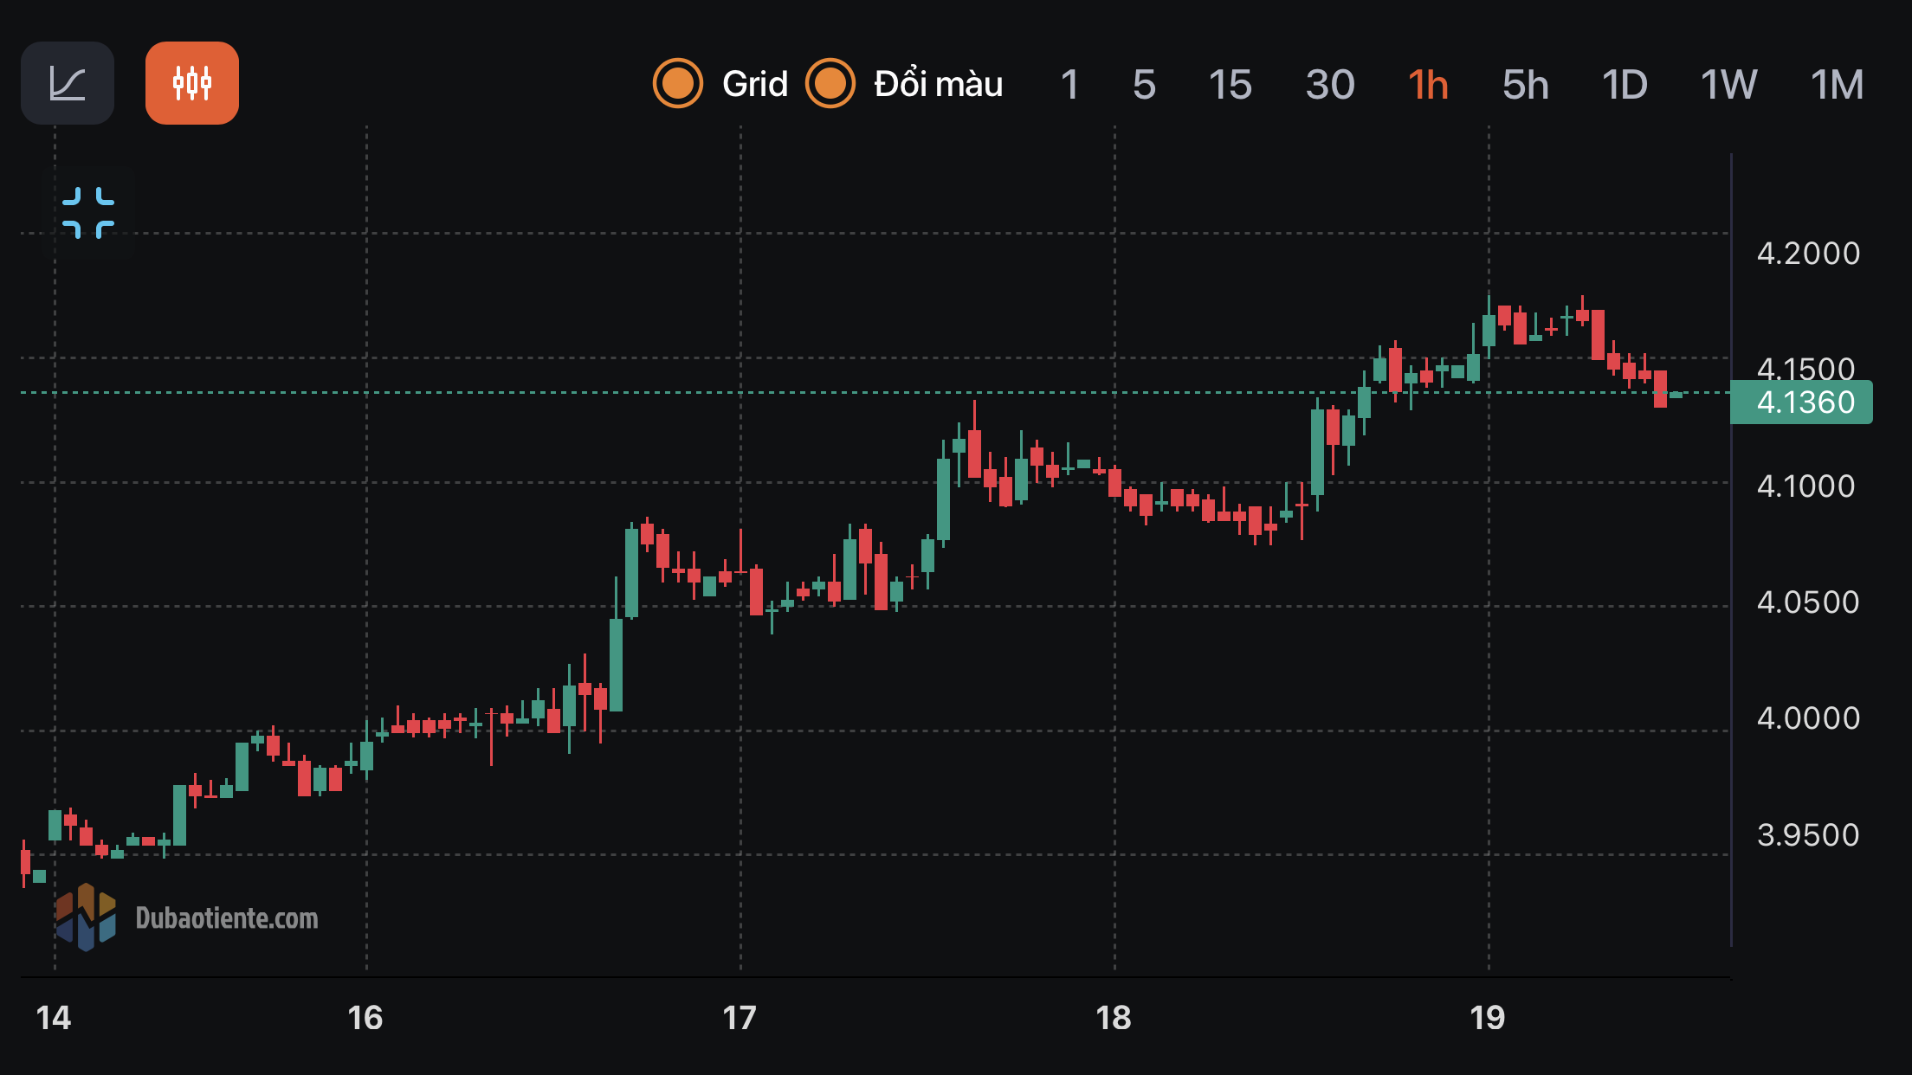Exit fullscreen with the collapse icon

[x=88, y=213]
